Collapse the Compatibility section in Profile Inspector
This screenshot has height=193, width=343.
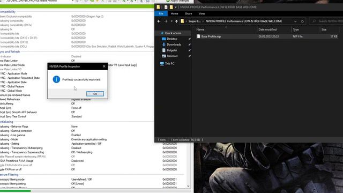coord(8,12)
